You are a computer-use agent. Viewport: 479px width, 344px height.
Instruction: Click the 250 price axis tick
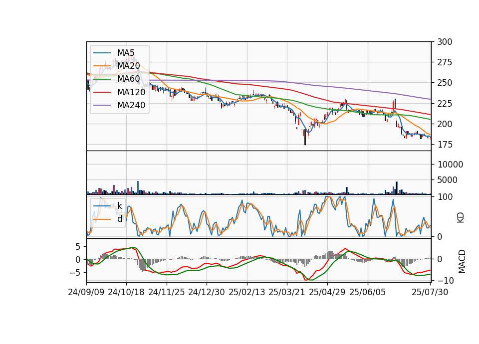(x=445, y=83)
